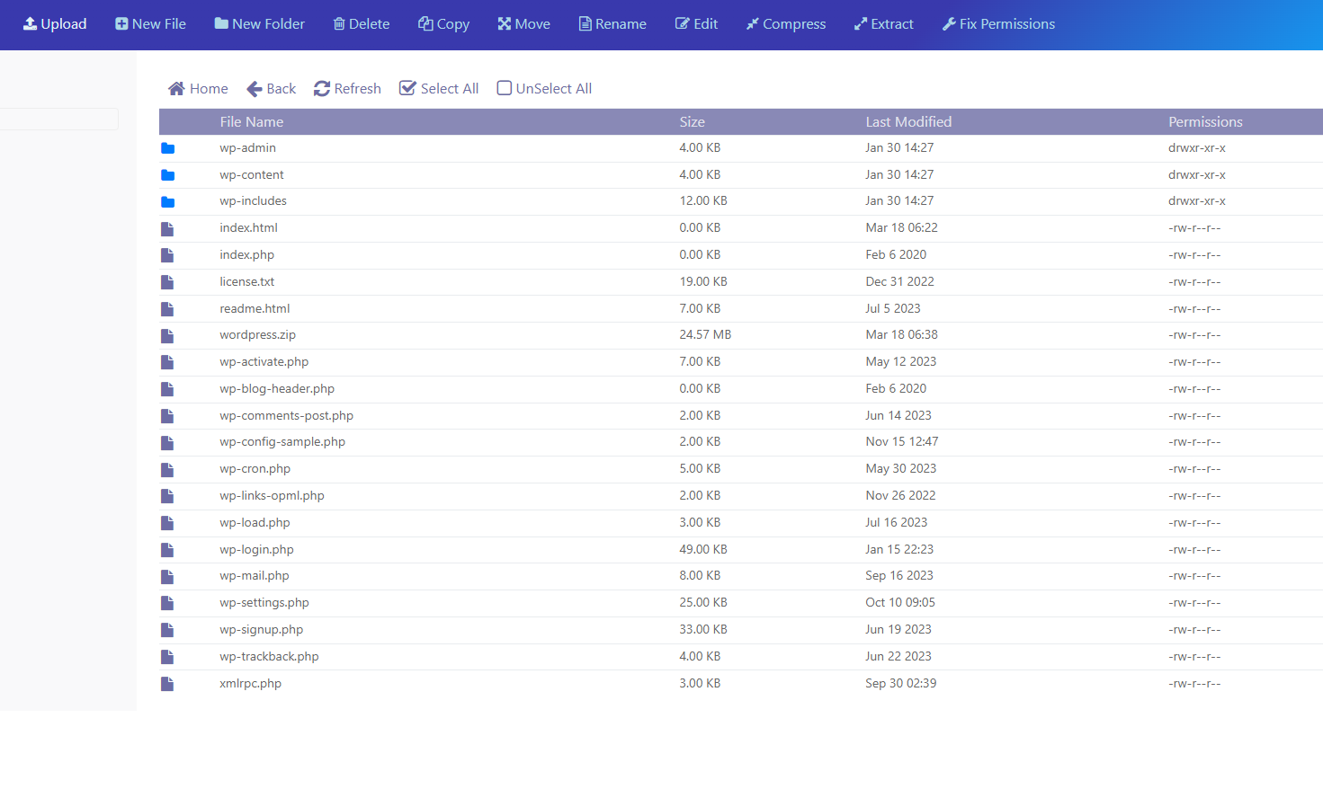
Task: Select the xmlrpc.php file name
Action: click(250, 683)
